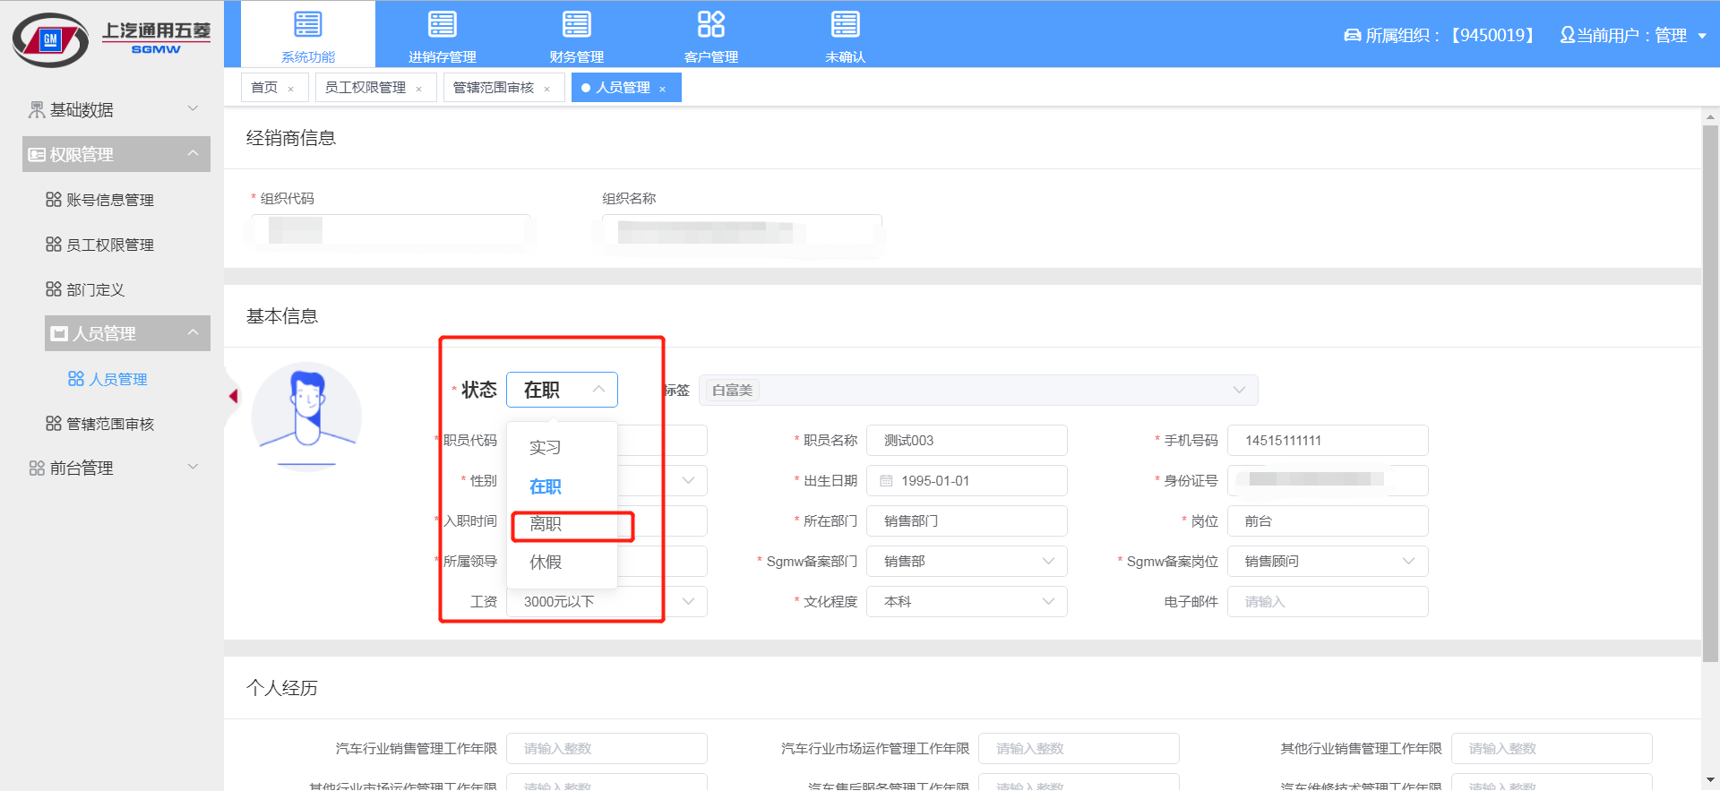This screenshot has width=1720, height=791.
Task: Click the employee avatar picture
Action: (306, 416)
